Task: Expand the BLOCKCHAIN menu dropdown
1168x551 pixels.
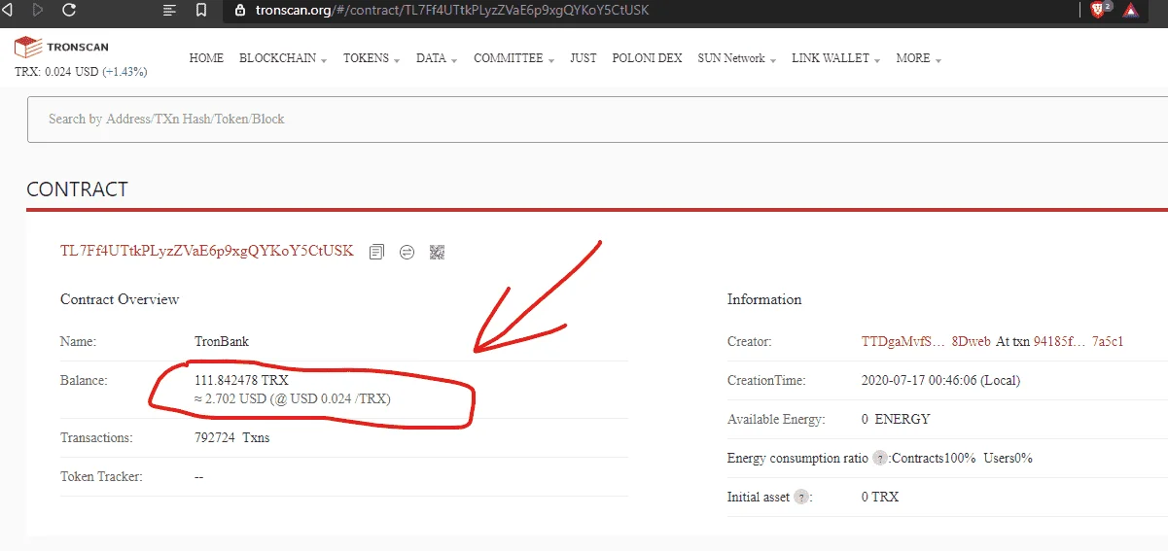Action: 283,58
